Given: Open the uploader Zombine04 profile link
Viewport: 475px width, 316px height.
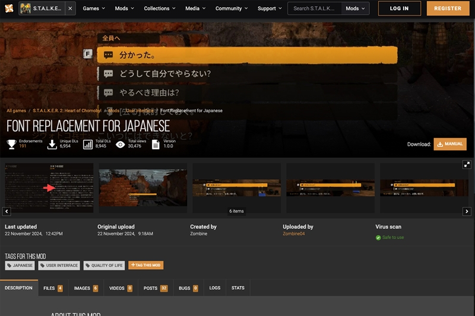Looking at the screenshot, I should [293, 234].
